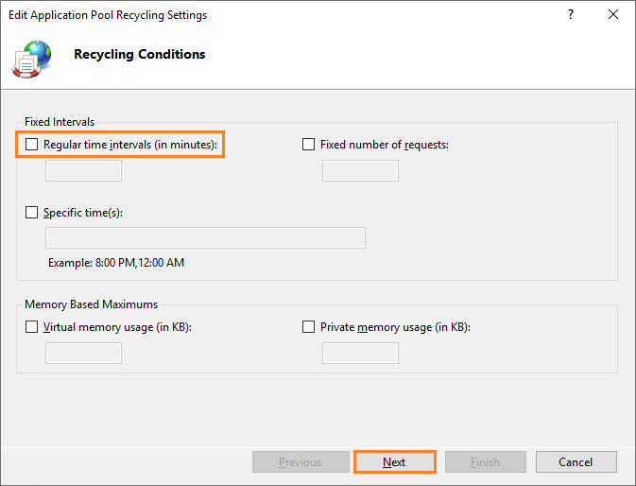Click the Private memory usage input box
The image size is (636, 486).
click(x=360, y=353)
